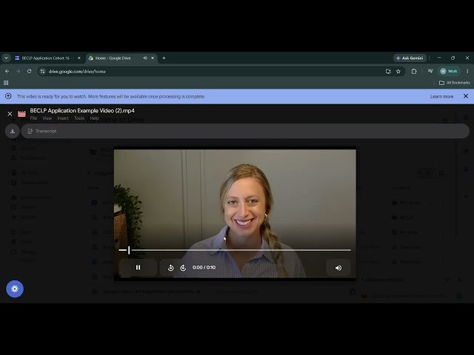Open the tab search dropdown

point(7,58)
